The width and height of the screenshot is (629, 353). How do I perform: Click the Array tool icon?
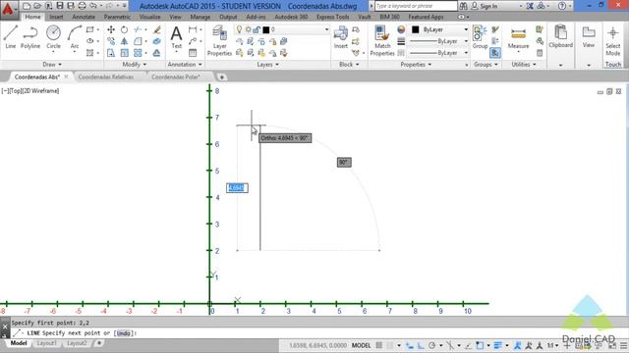pos(138,53)
